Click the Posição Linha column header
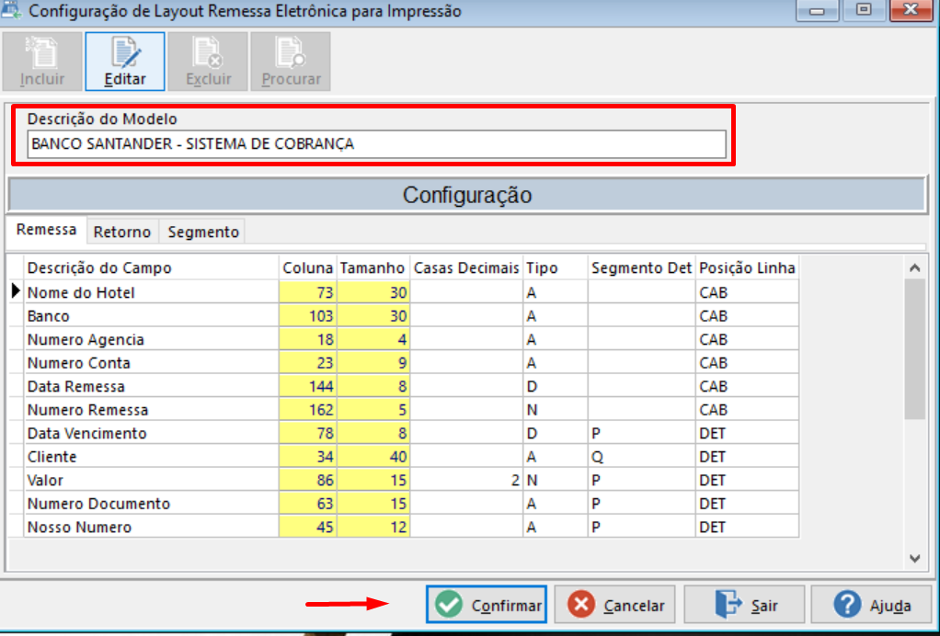 point(747,267)
